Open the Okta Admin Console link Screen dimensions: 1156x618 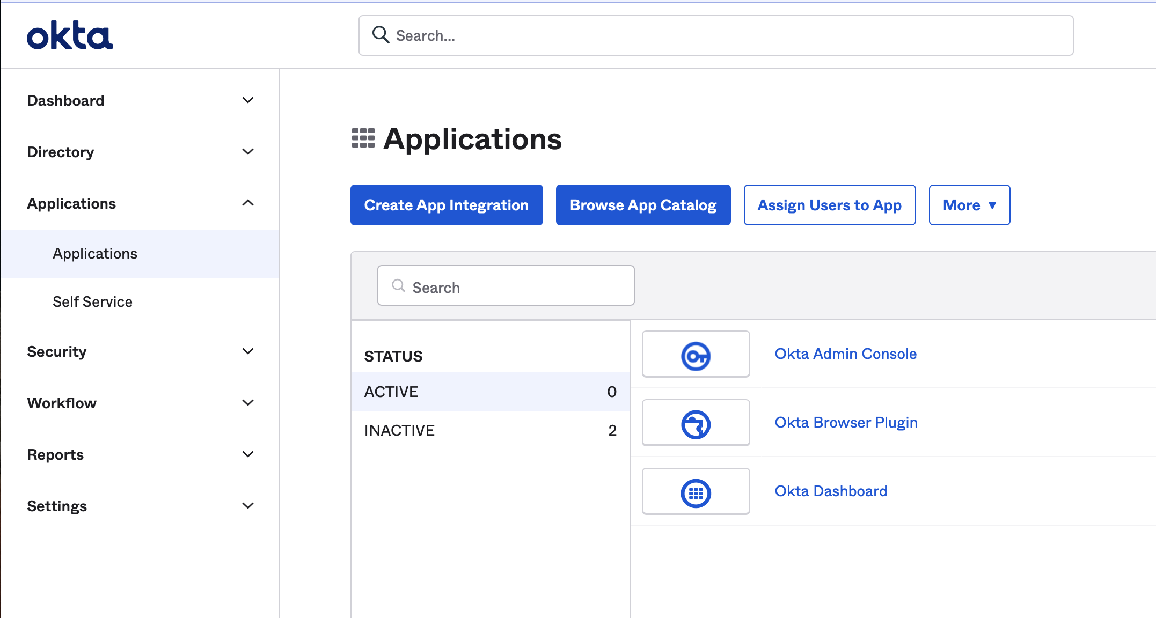[845, 354]
